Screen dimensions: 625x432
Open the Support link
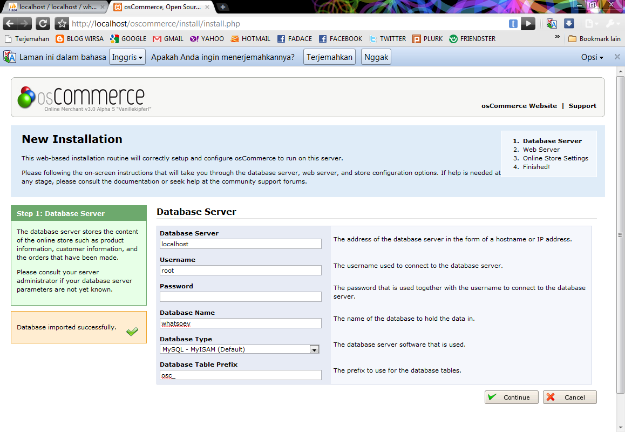(582, 106)
